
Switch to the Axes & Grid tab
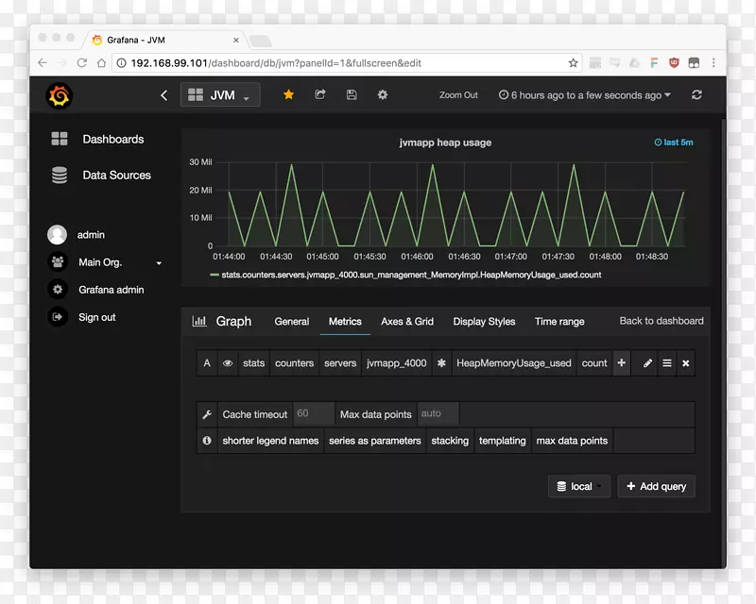click(x=407, y=322)
